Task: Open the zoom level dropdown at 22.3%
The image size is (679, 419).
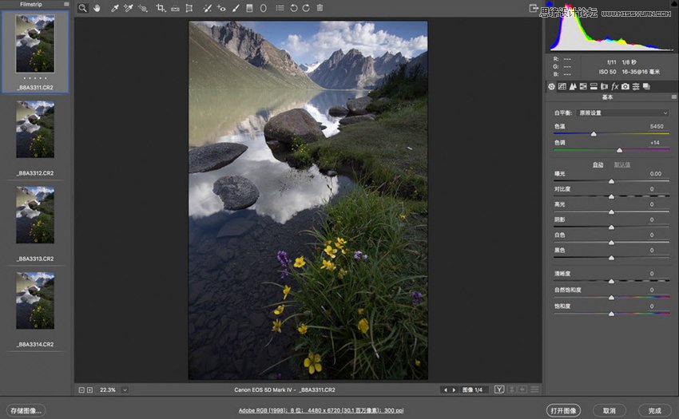Action: pos(125,389)
